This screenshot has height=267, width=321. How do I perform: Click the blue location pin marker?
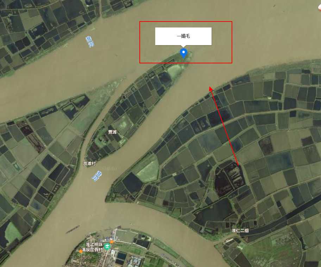(x=183, y=54)
